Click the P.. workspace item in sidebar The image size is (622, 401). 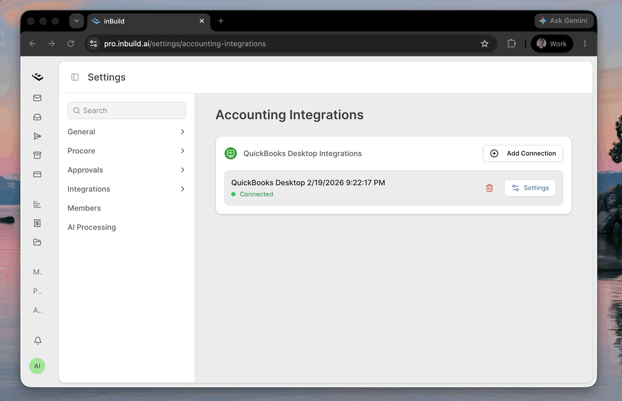point(37,291)
